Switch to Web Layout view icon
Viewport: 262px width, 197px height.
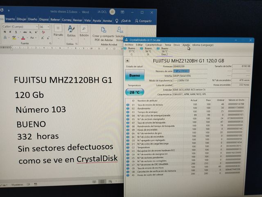110,181
